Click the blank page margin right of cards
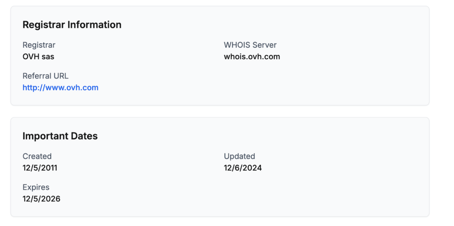This screenshot has height=226, width=454. [442, 111]
